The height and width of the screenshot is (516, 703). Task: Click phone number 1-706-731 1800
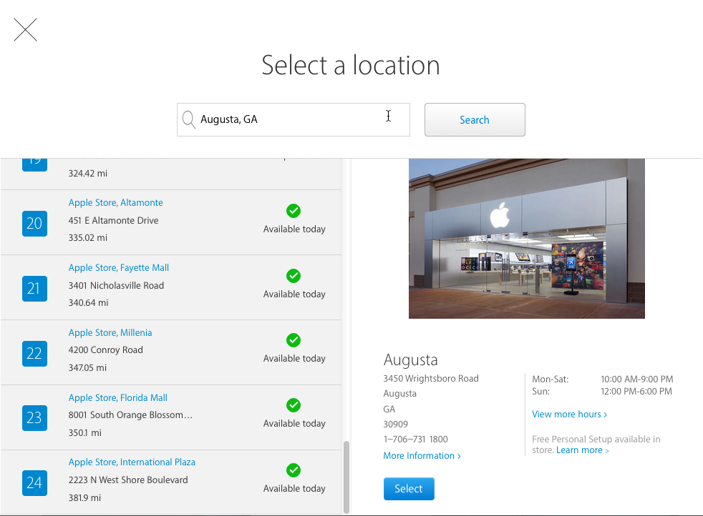click(x=416, y=440)
